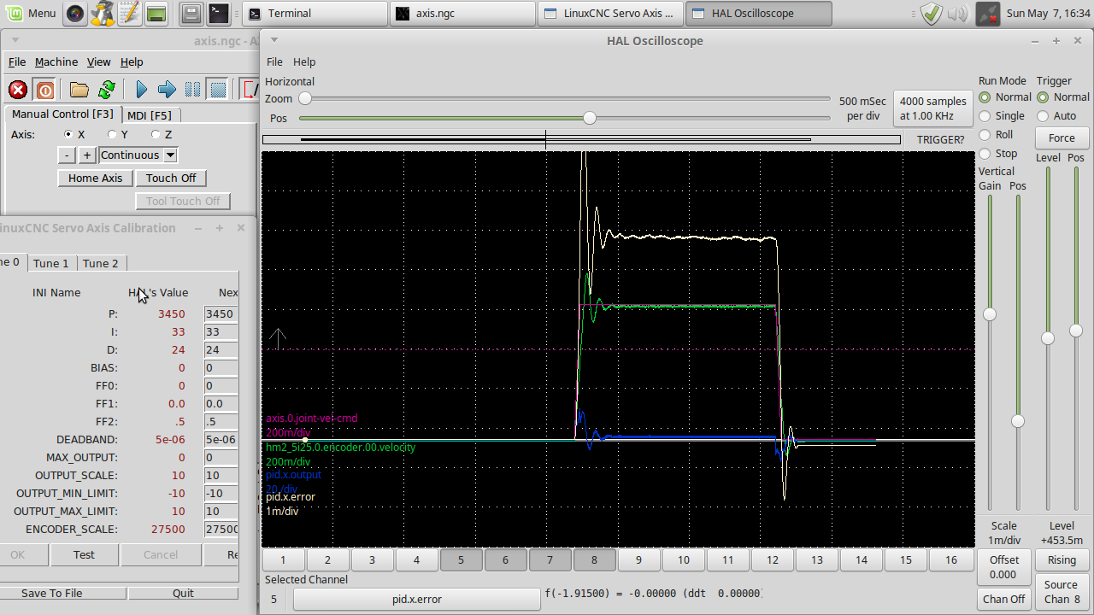Open File menu in HAL Oscilloscope
The image size is (1094, 615).
[274, 61]
